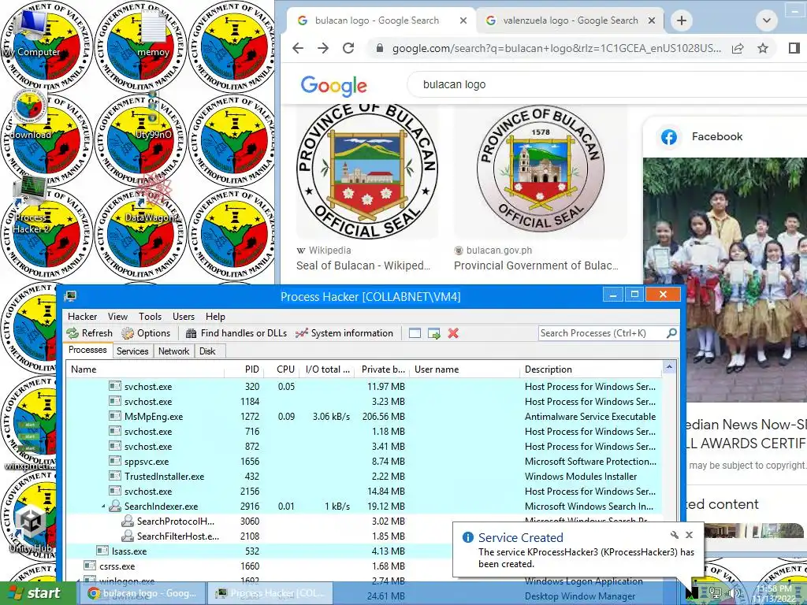Viewport: 807px width, 605px height.
Task: Switch to valenzuela logo Chrome tab
Action: coord(571,20)
